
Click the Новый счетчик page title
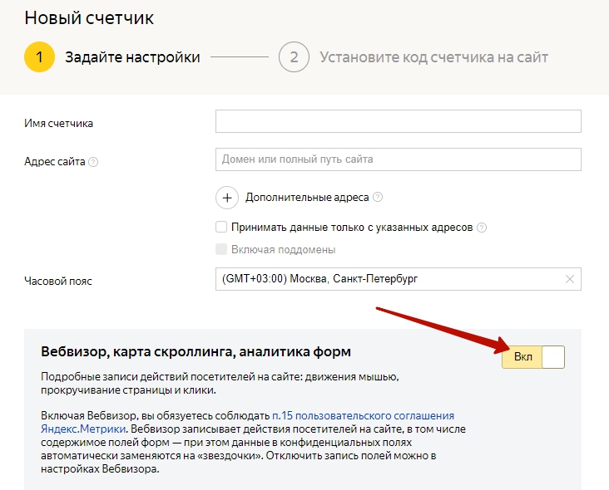click(x=89, y=18)
